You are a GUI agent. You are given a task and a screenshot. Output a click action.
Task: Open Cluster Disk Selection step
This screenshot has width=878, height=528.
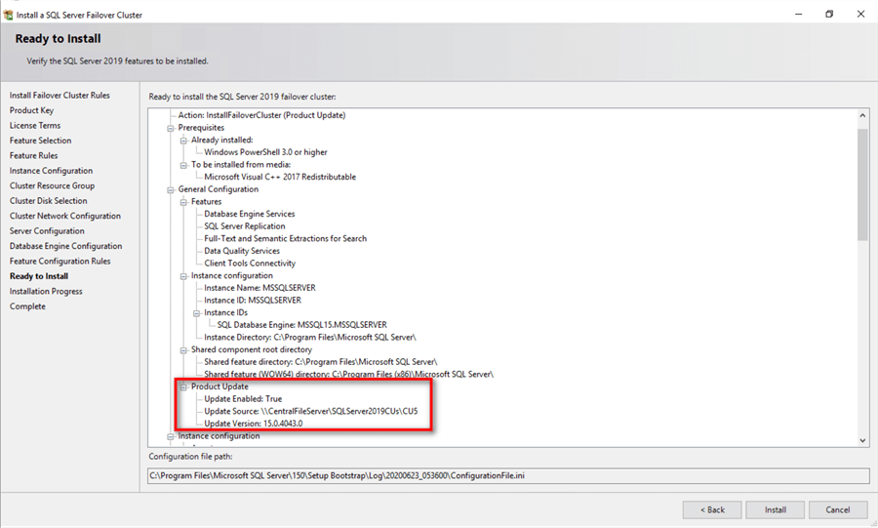pos(48,201)
